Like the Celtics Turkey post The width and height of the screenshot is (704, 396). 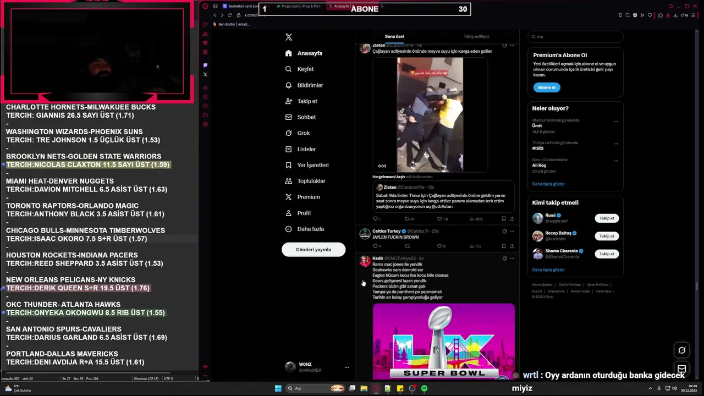(x=441, y=246)
